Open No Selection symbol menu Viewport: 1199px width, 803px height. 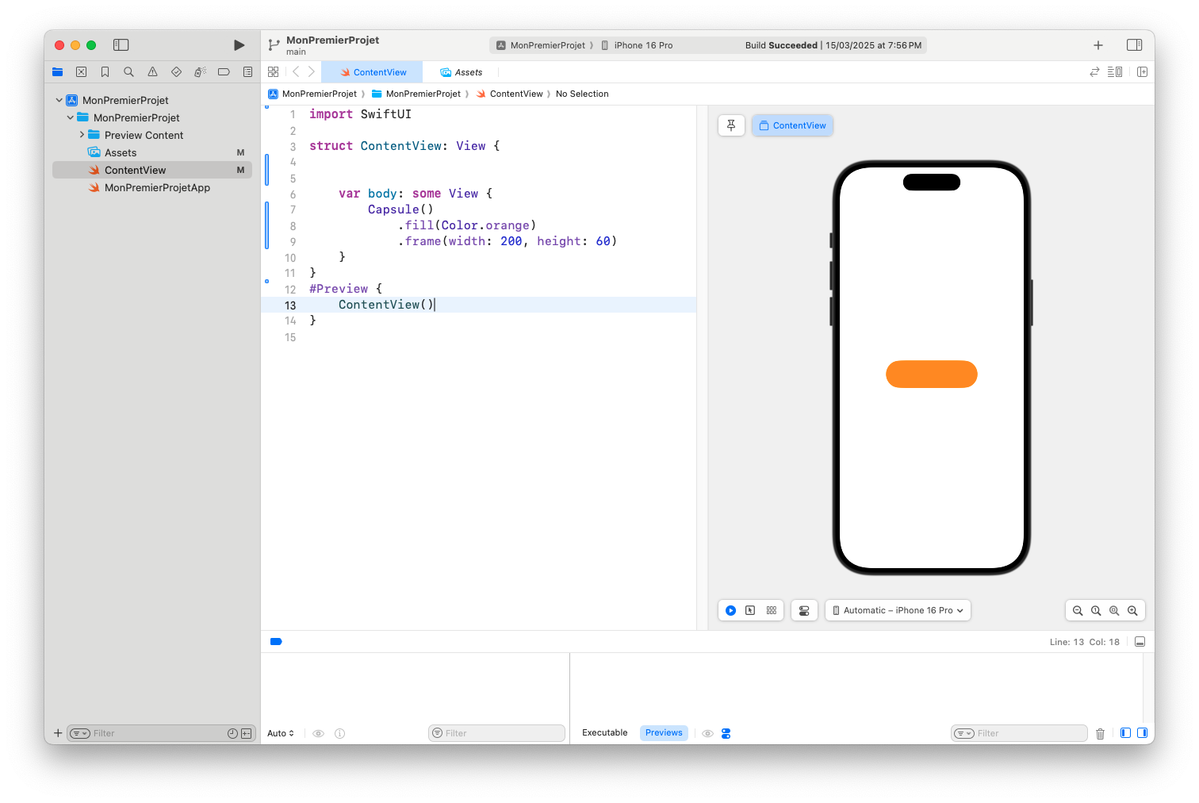tap(582, 94)
